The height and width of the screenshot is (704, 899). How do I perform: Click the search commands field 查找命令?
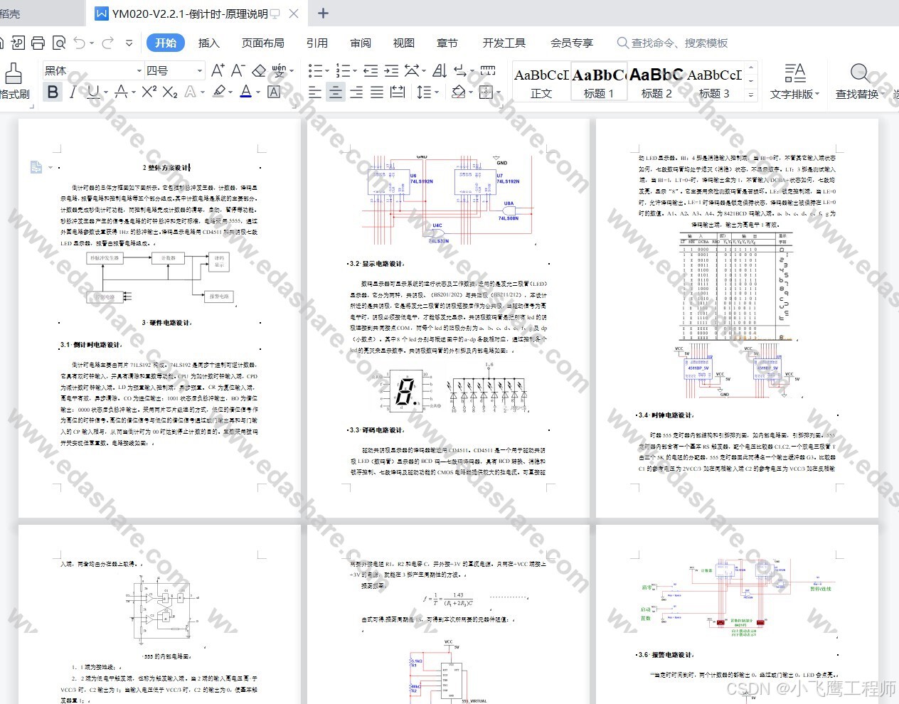(x=673, y=43)
